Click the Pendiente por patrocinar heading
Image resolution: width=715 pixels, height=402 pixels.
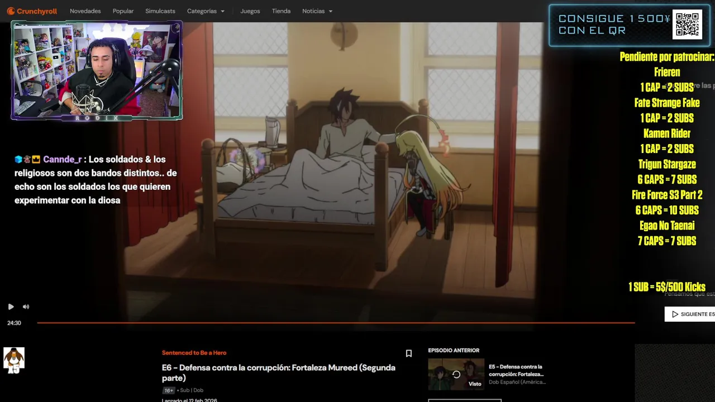667,57
